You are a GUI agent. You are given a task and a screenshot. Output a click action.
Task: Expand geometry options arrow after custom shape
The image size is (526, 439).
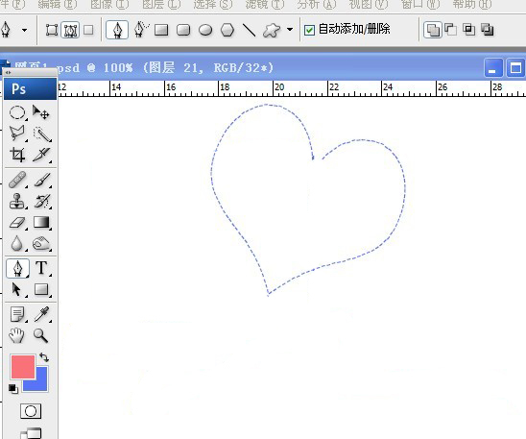(290, 30)
